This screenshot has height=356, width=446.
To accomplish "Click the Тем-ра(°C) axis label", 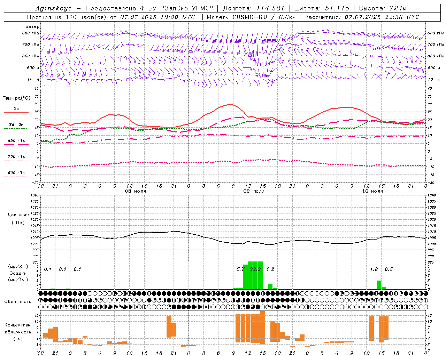I will coord(16,98).
